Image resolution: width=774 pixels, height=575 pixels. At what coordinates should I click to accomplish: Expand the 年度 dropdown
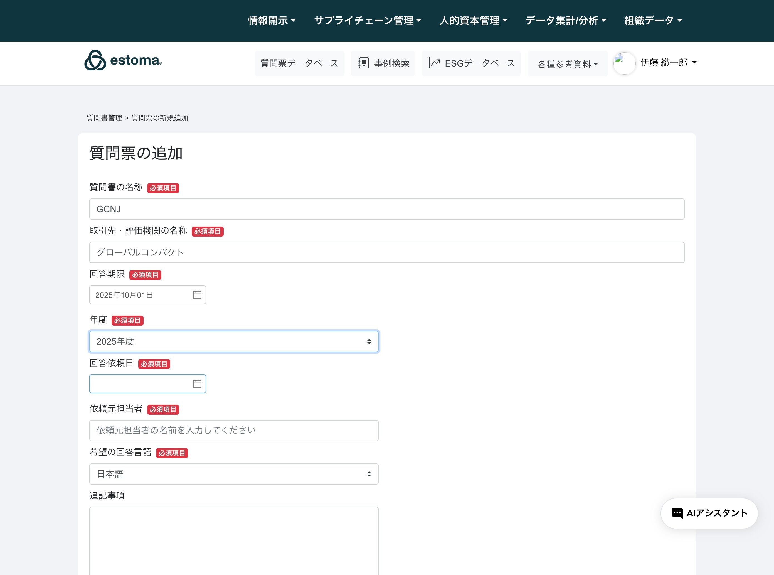pyautogui.click(x=233, y=341)
